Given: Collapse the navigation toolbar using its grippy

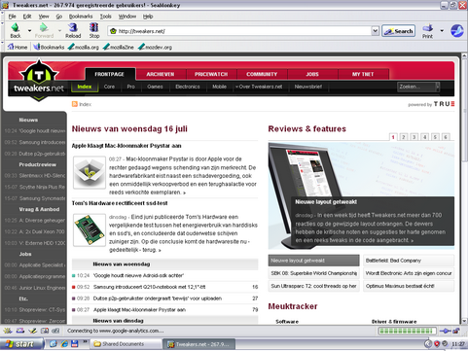Looking at the screenshot, I should (2, 30).
